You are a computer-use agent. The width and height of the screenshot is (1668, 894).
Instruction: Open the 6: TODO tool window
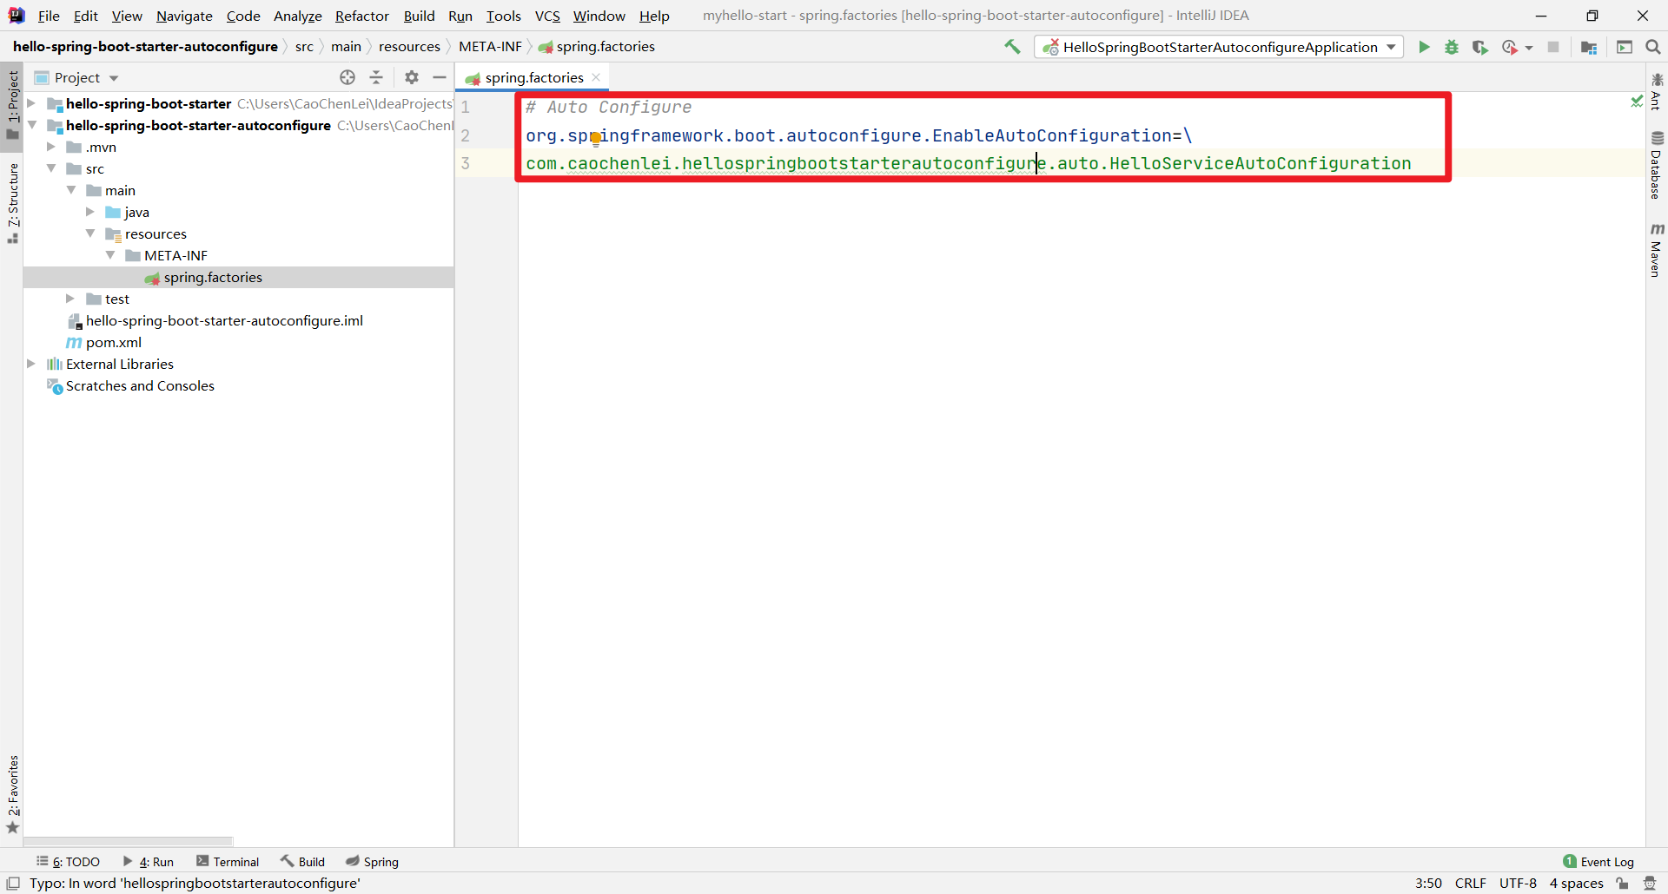tap(68, 861)
